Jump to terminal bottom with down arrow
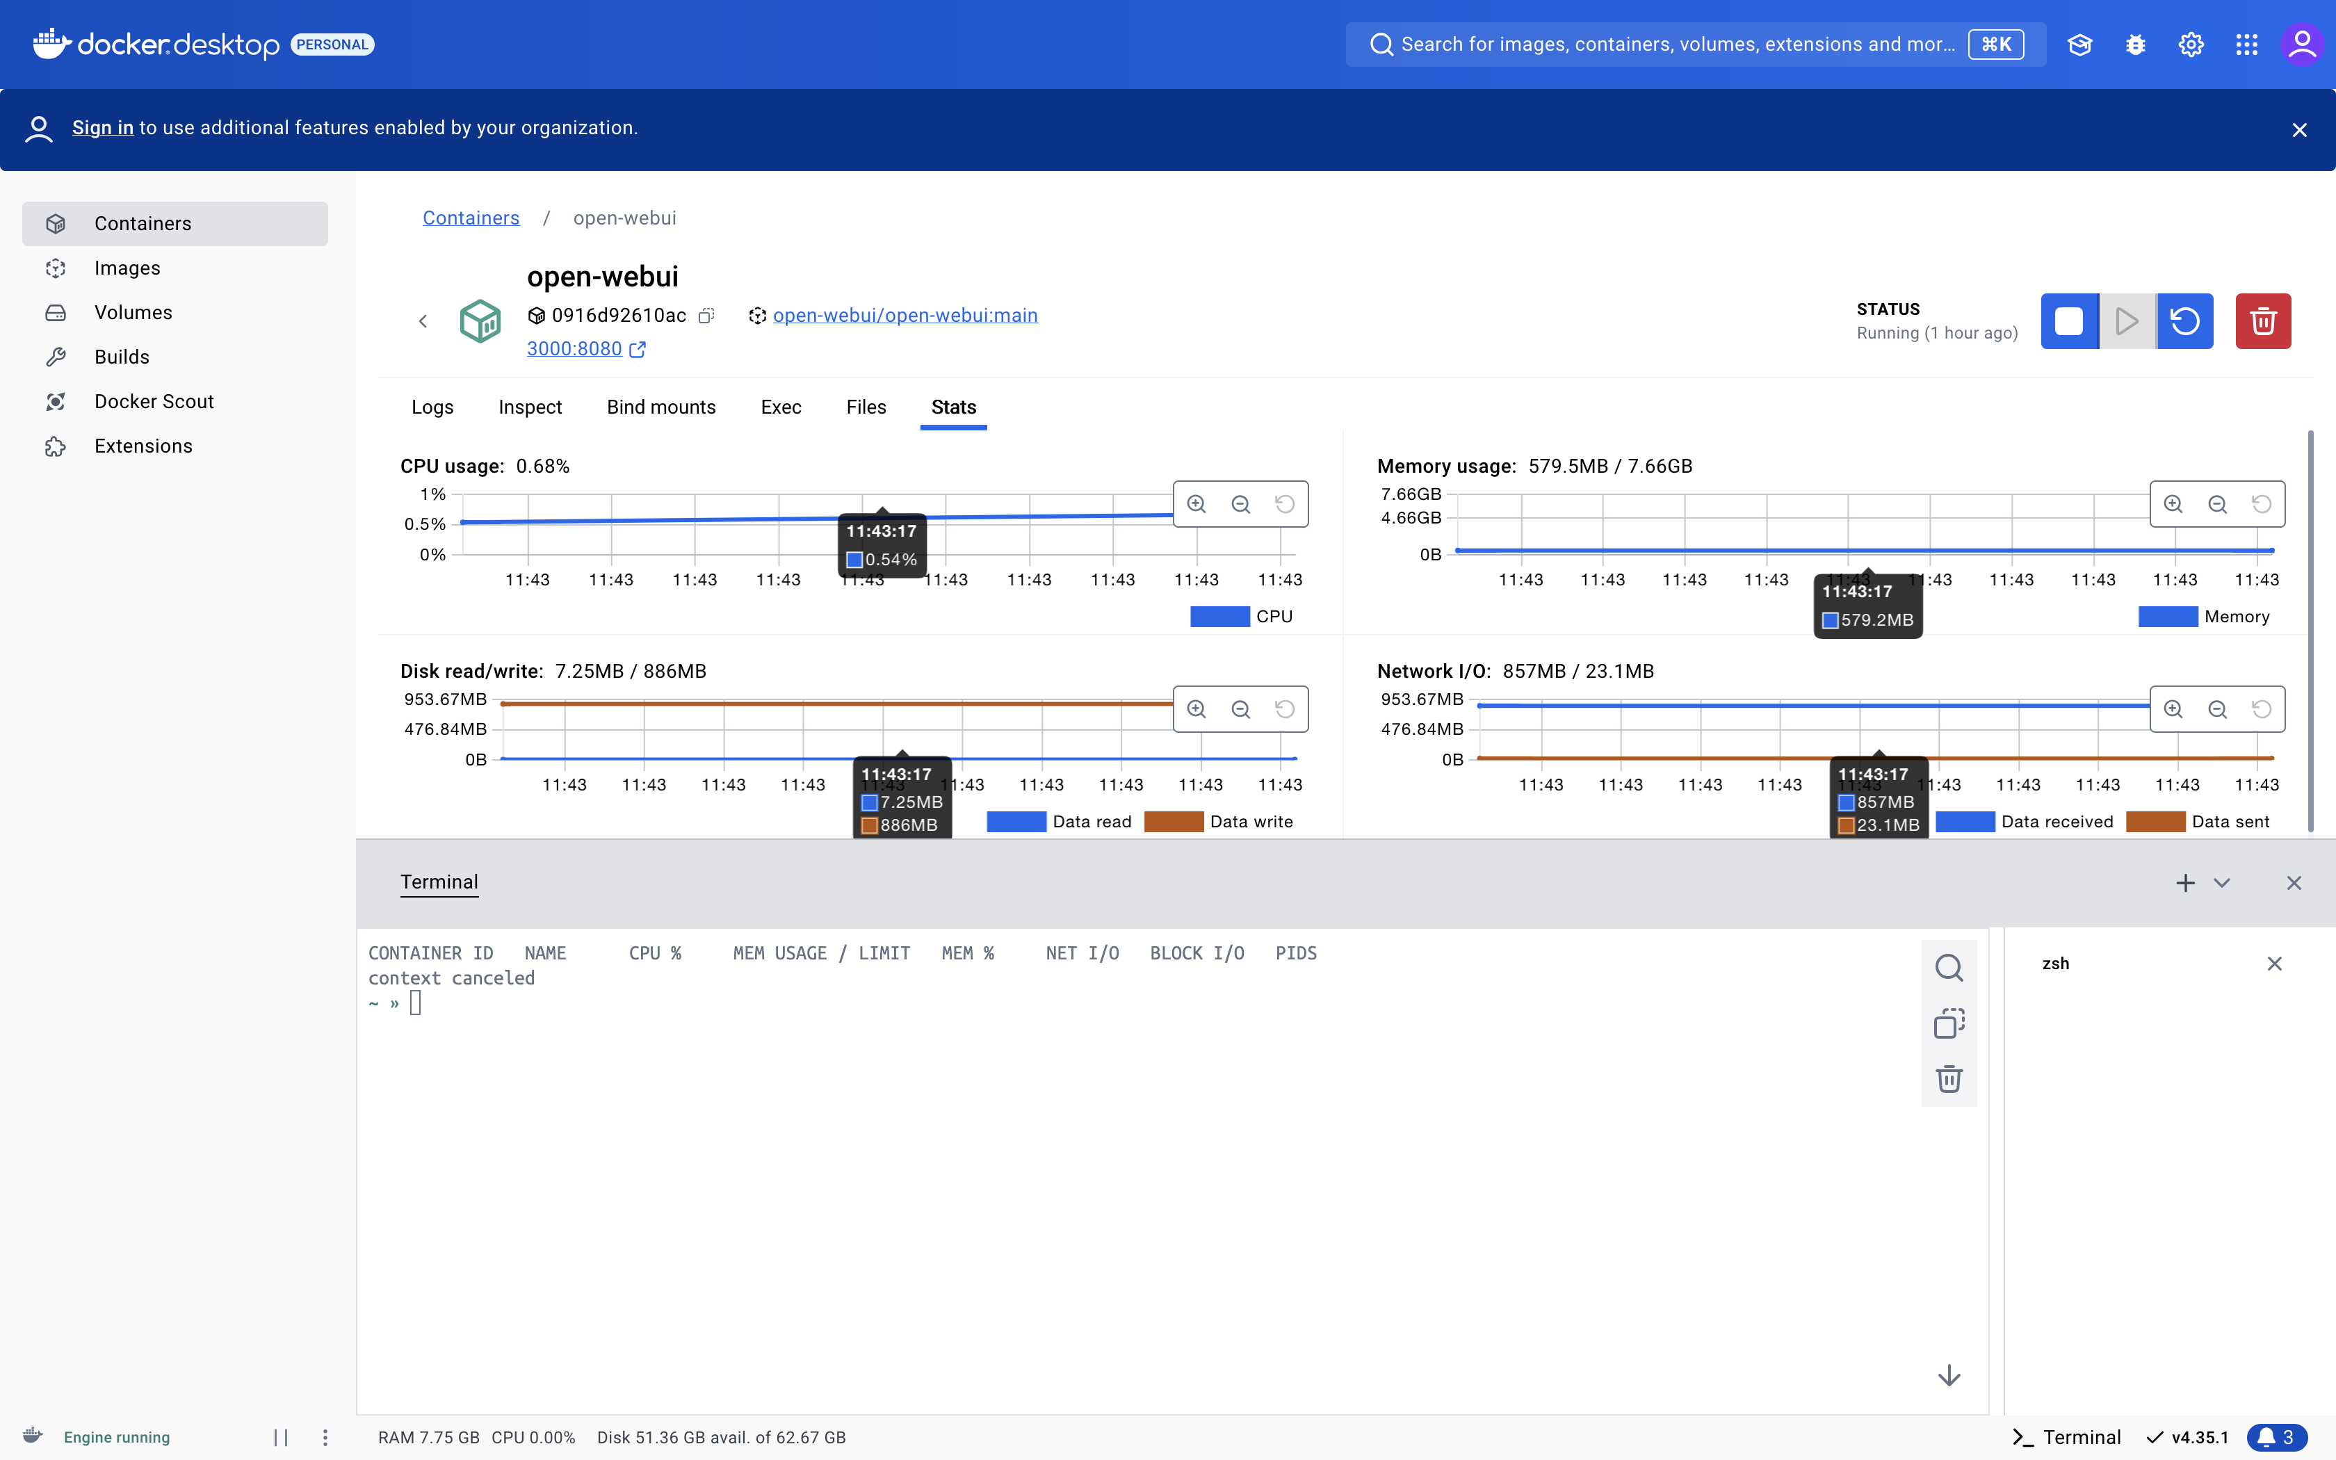The width and height of the screenshot is (2336, 1460). point(1949,1376)
